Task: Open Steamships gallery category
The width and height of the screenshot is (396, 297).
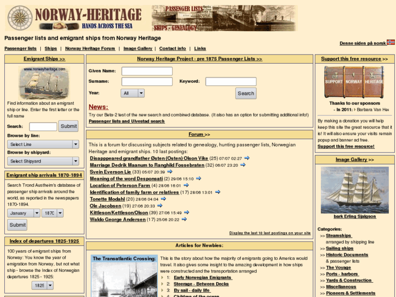Action: pos(338,235)
